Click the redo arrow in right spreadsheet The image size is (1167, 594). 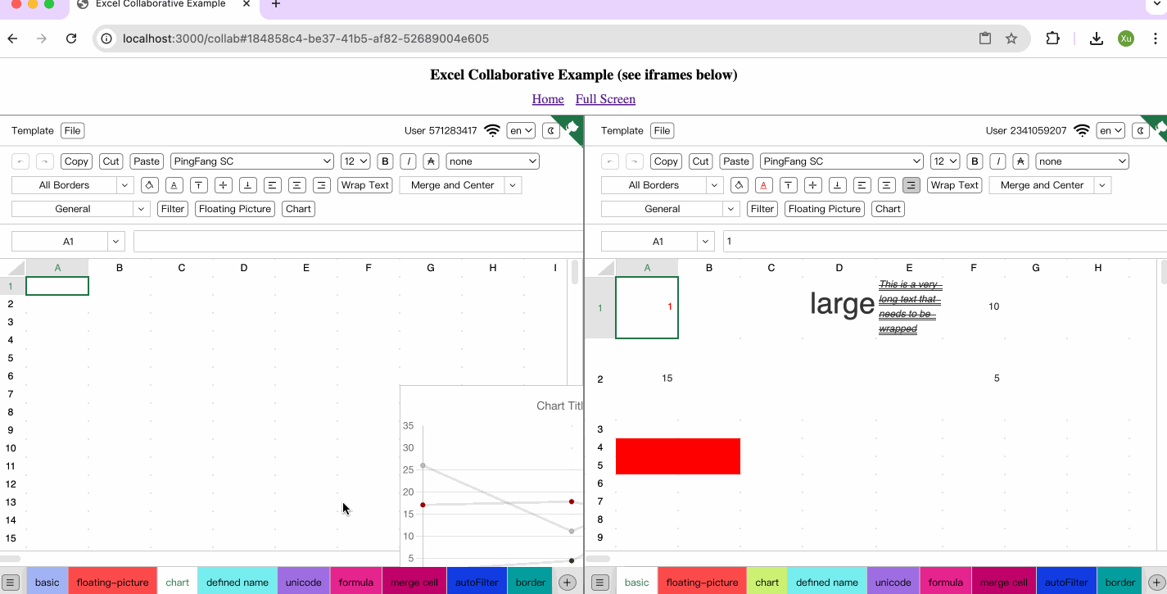pyautogui.click(x=635, y=161)
